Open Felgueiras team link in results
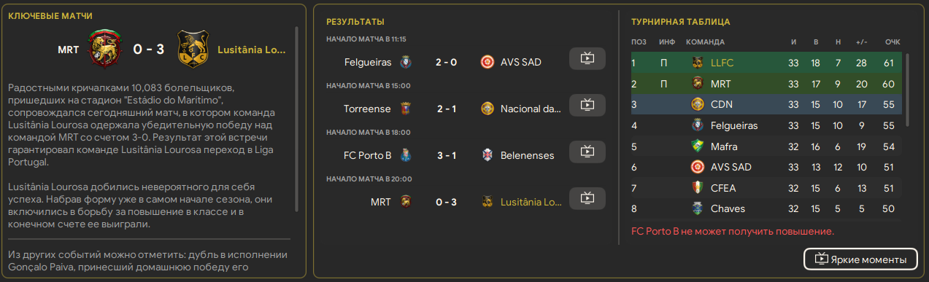929x282 pixels. [x=368, y=62]
